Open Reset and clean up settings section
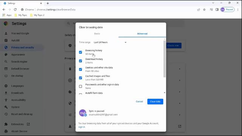 (22, 114)
